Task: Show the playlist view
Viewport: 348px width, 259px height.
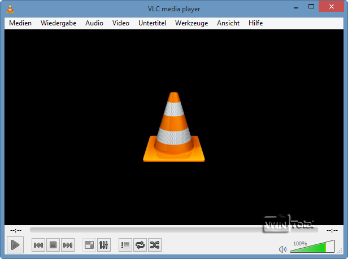Action: click(125, 245)
